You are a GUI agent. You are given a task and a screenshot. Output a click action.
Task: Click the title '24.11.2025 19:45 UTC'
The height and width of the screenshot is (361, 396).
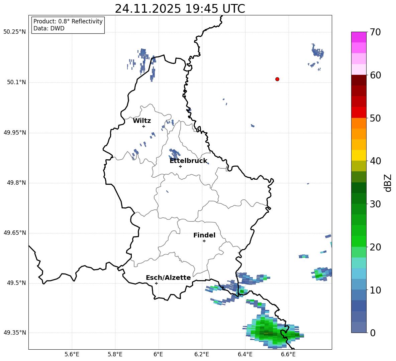coord(180,9)
